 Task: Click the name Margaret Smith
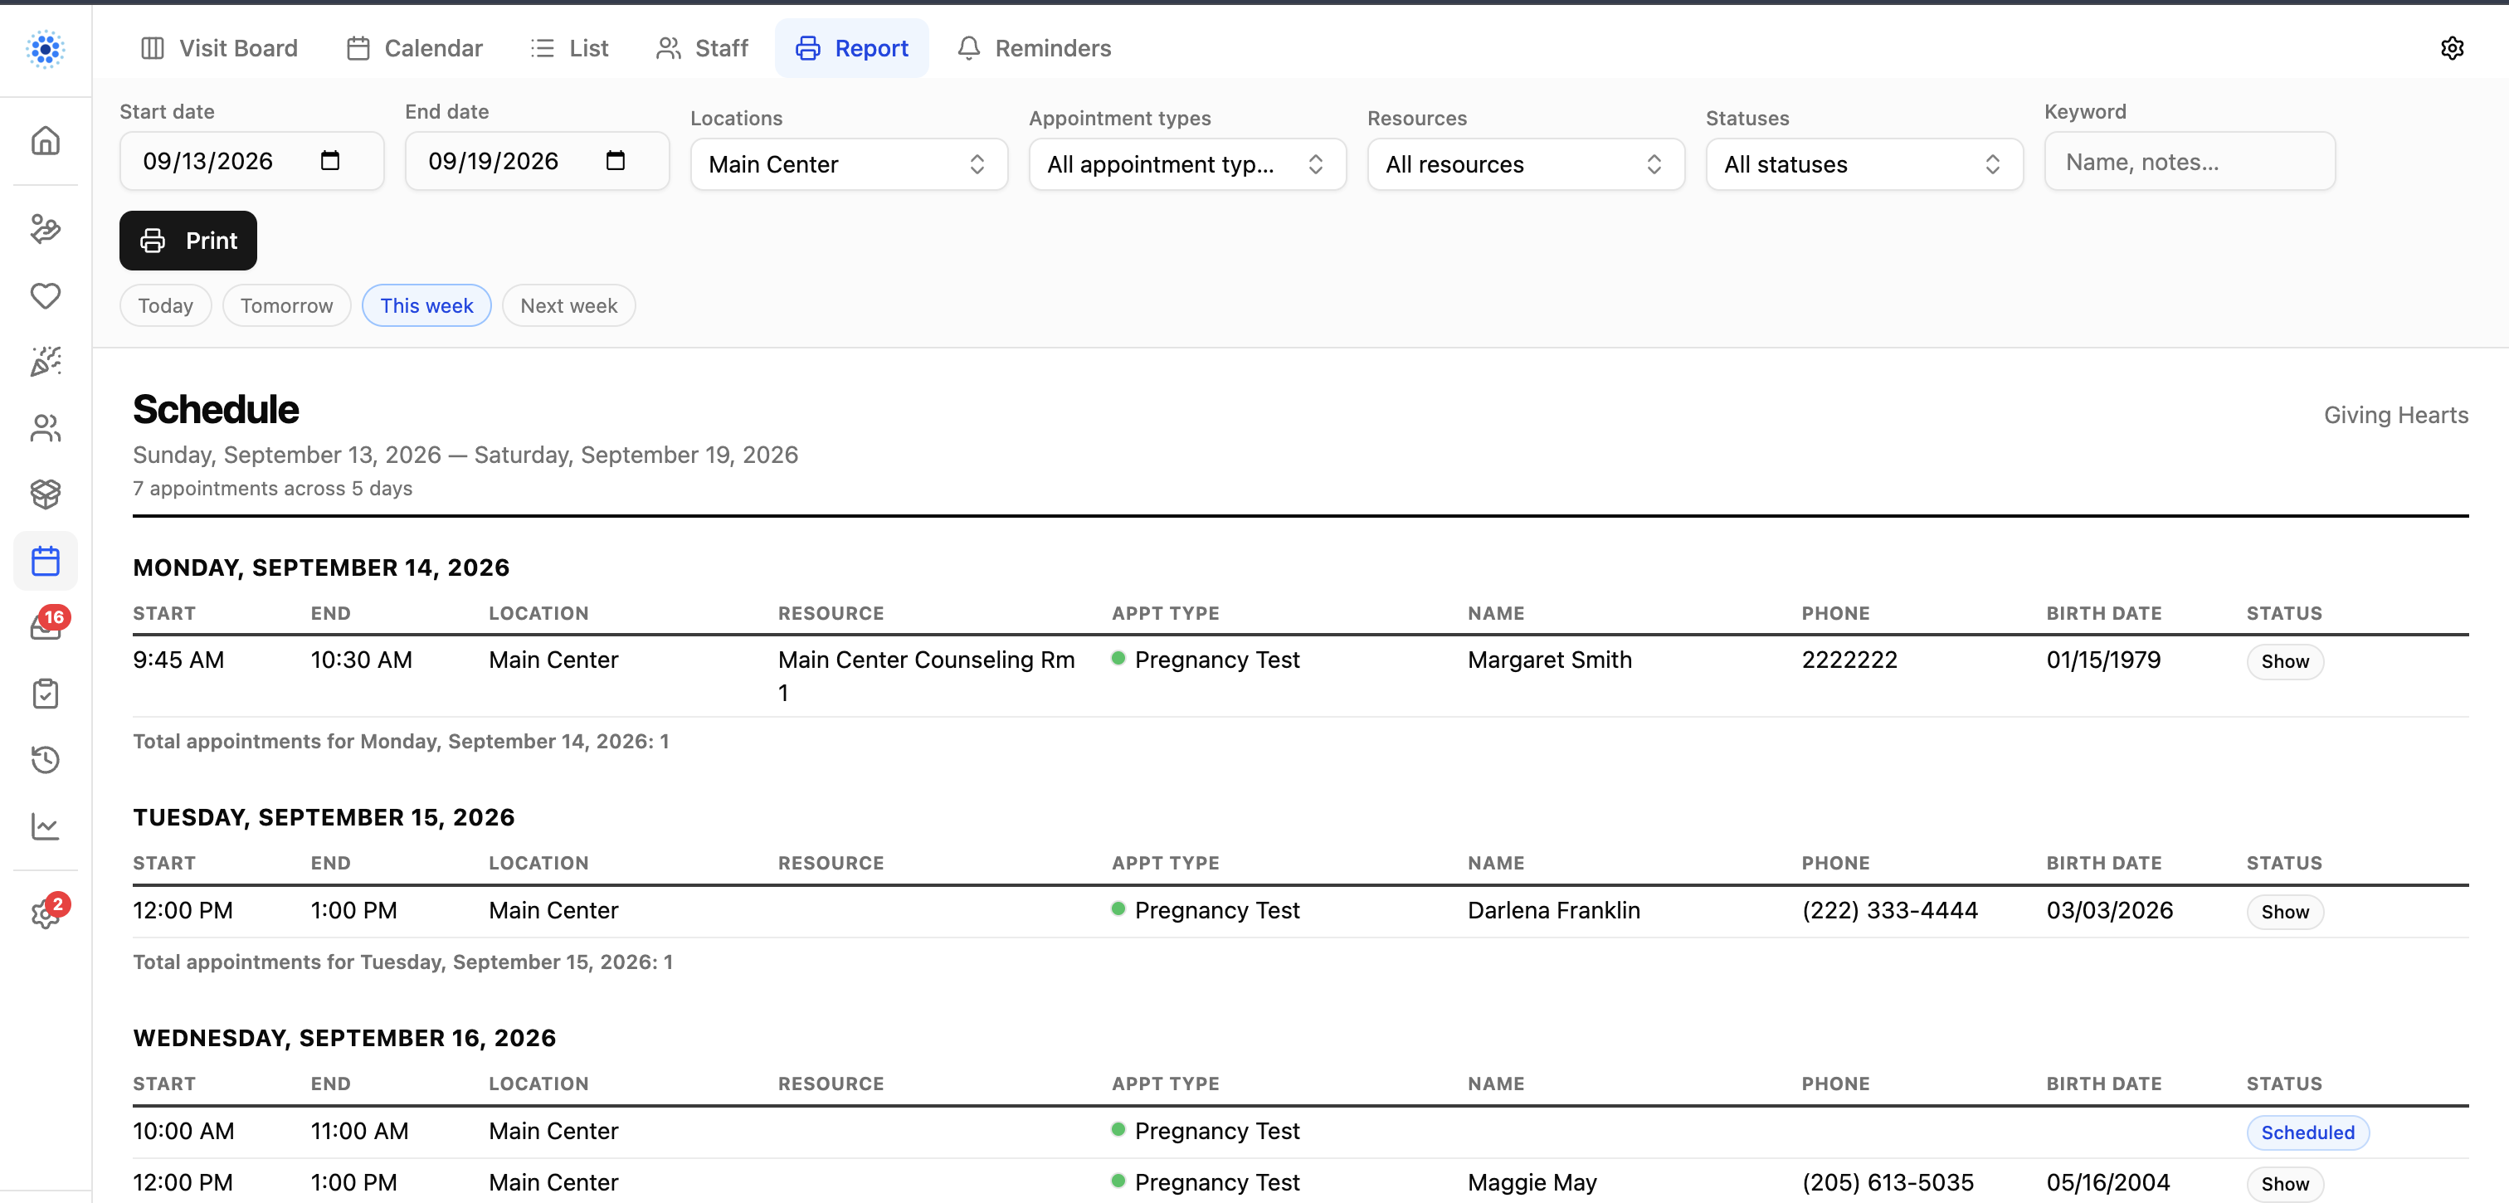coord(1549,660)
